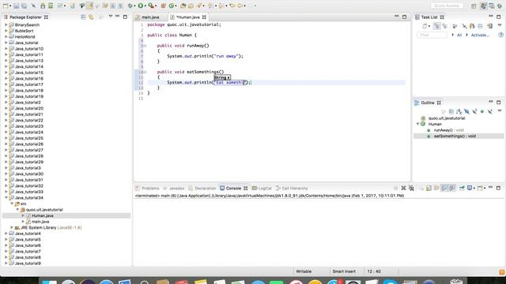
Task: Toggle Link with Editor in Package Explorer
Action: (x=92, y=17)
